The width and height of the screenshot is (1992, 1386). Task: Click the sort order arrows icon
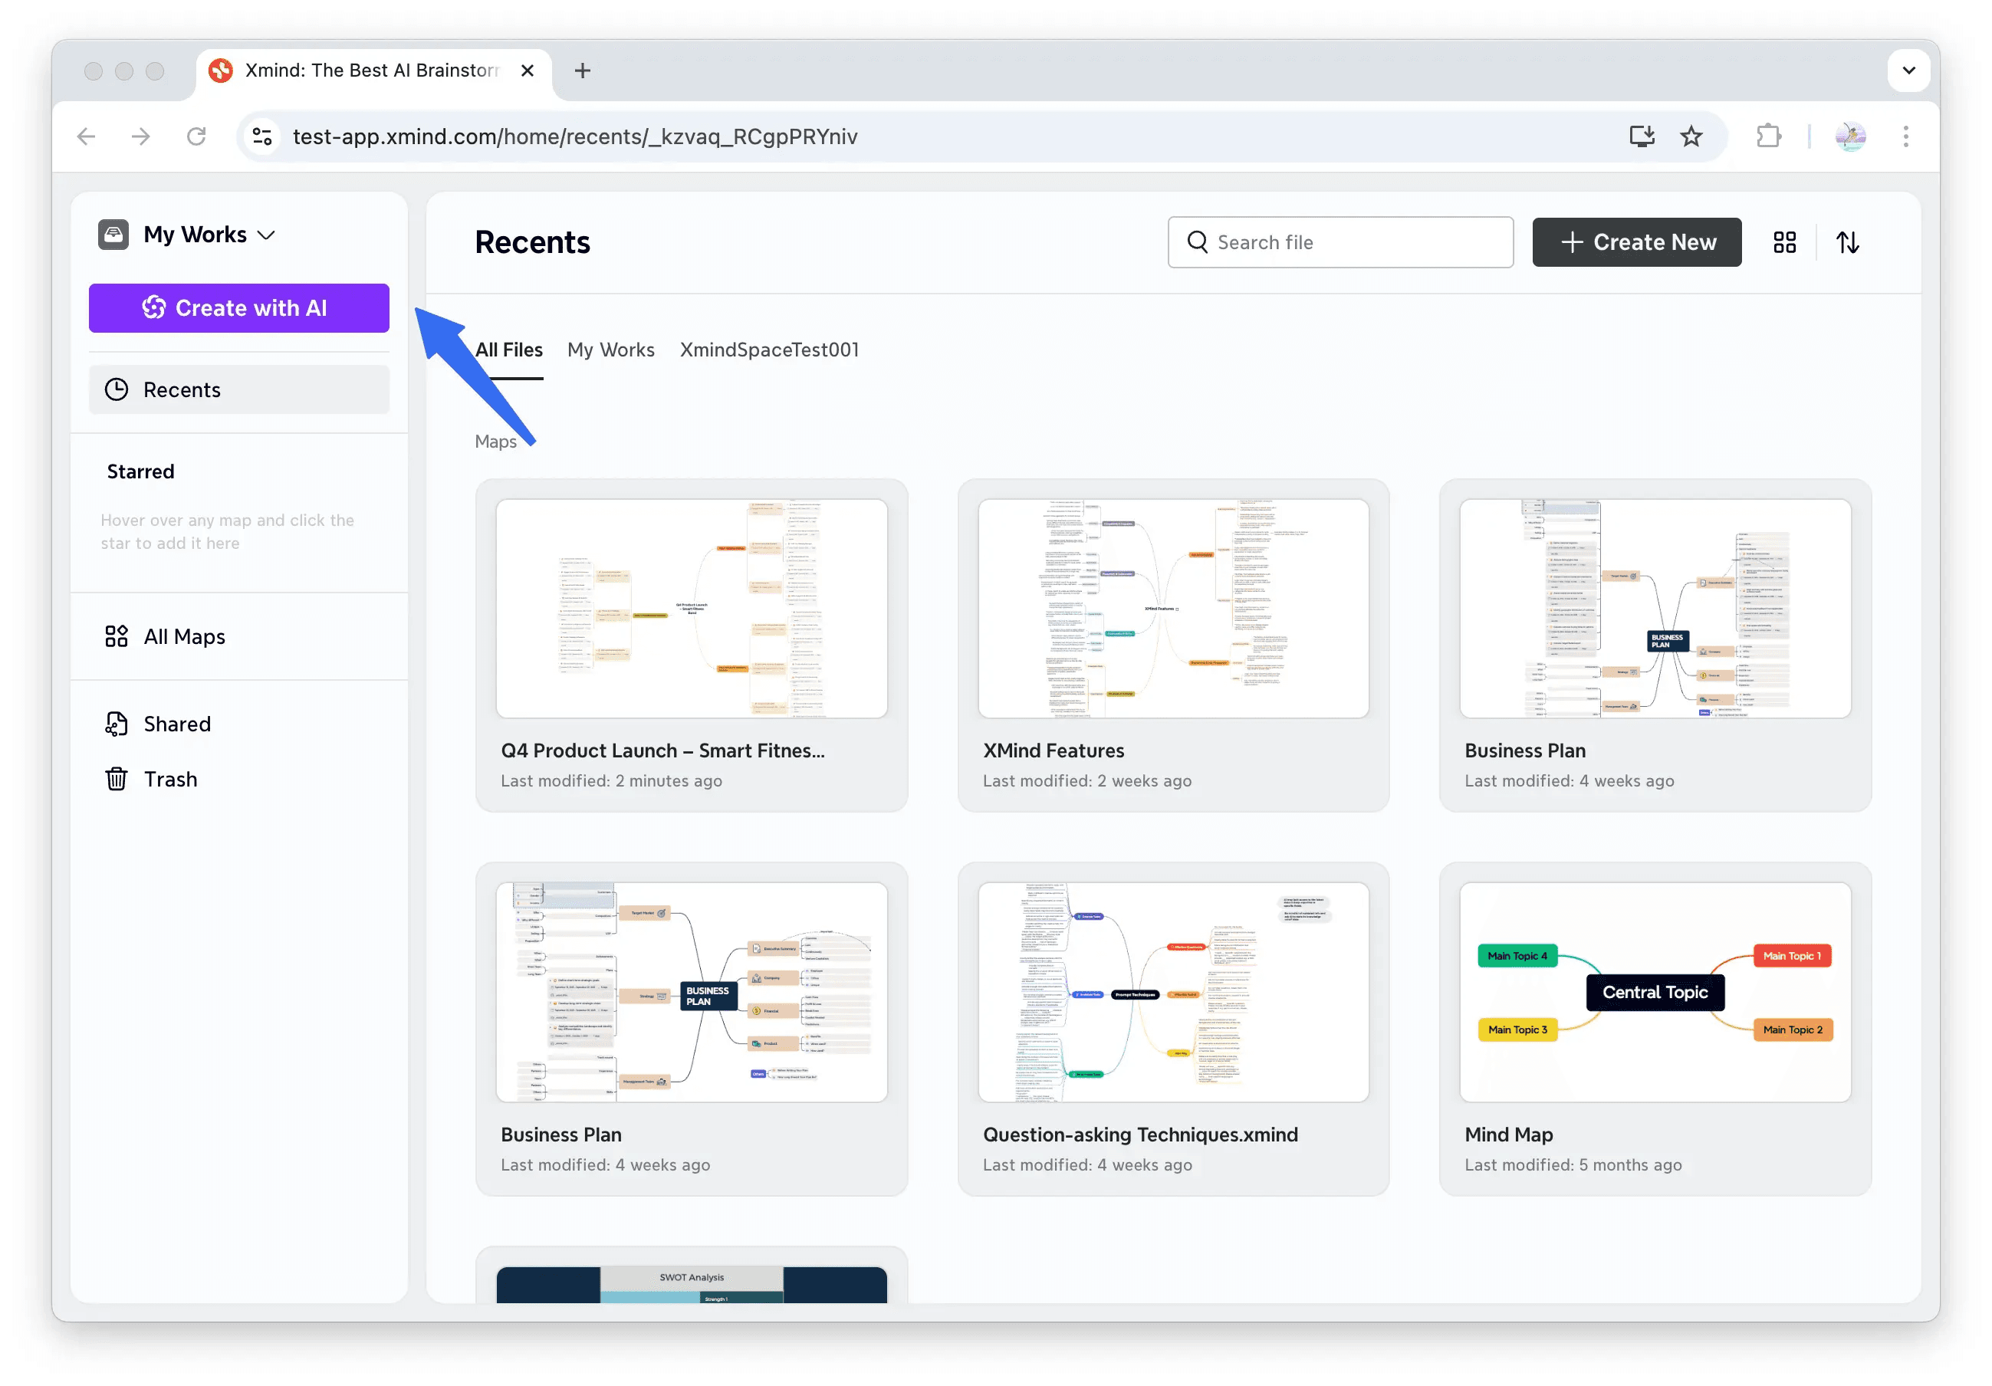1849,242
